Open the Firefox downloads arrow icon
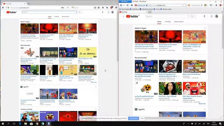This screenshot has width=224, height=126. [x=103, y=8]
